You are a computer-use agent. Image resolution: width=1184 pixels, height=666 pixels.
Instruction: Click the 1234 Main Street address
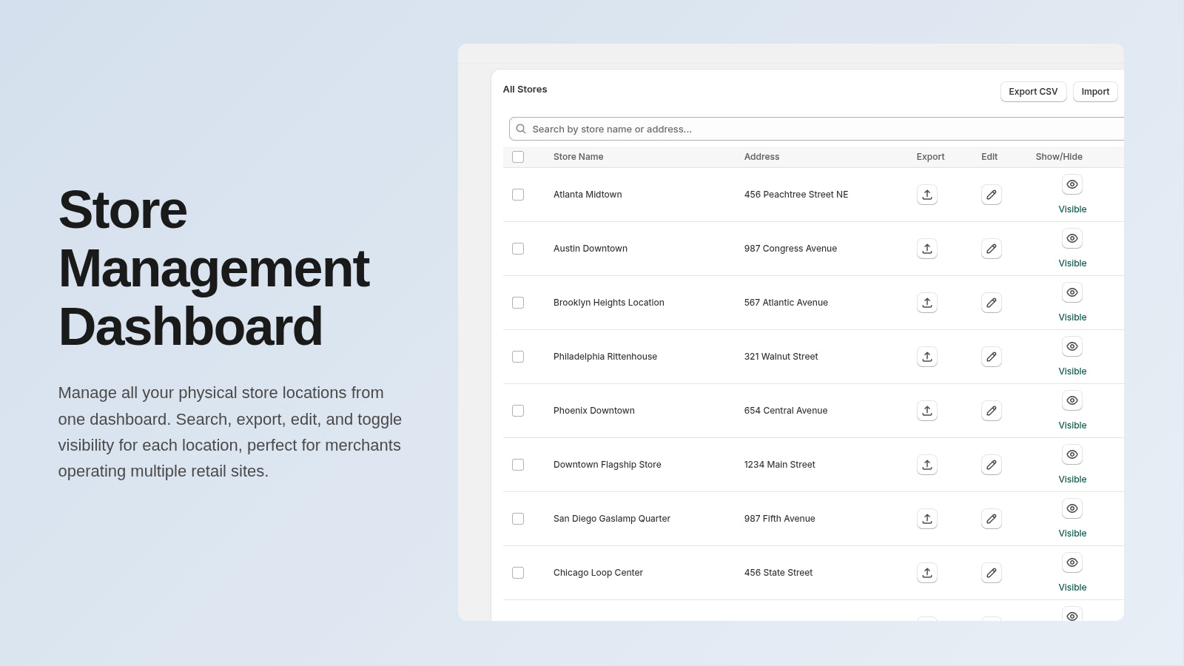click(x=780, y=465)
